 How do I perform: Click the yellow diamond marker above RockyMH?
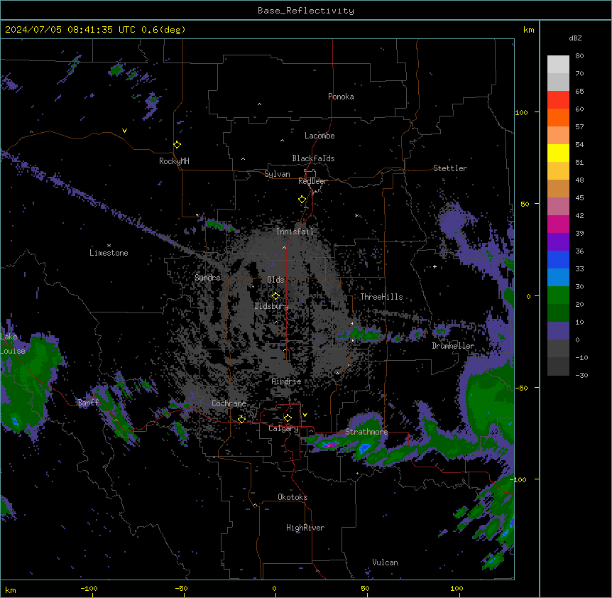click(177, 145)
